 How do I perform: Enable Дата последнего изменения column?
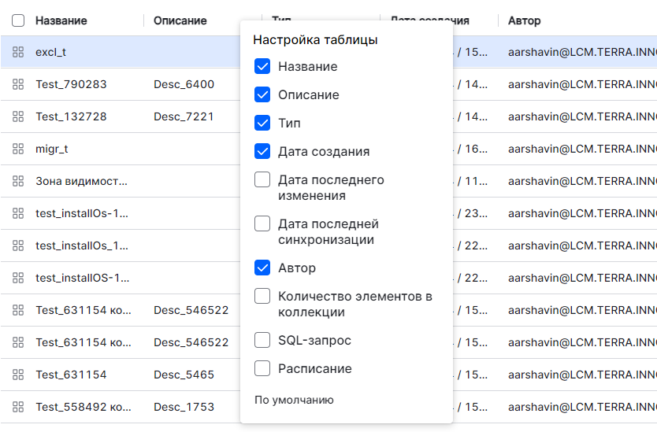point(262,180)
